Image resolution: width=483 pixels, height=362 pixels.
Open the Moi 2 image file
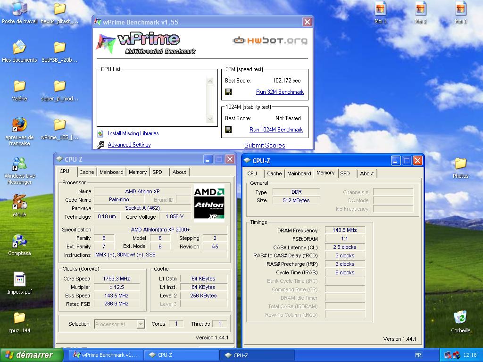point(420,8)
